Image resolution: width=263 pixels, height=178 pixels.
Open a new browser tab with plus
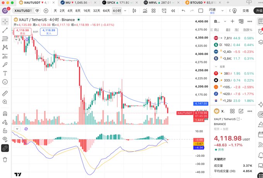click(x=228, y=3)
